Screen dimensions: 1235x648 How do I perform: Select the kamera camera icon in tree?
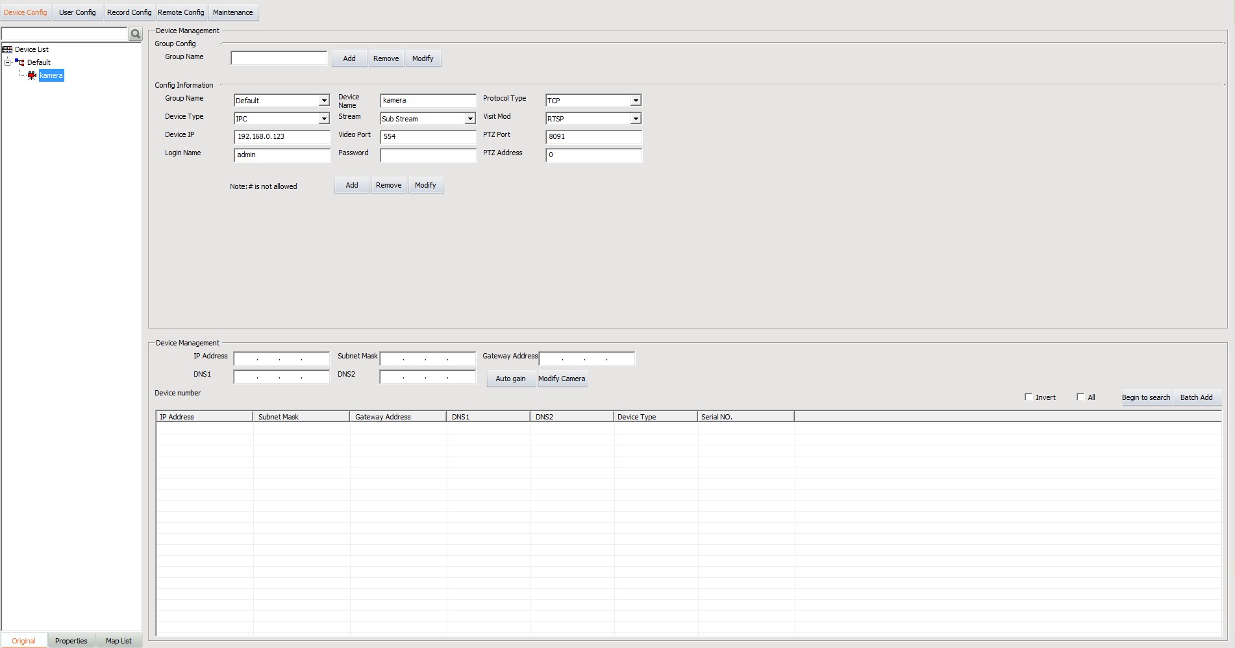pyautogui.click(x=32, y=75)
